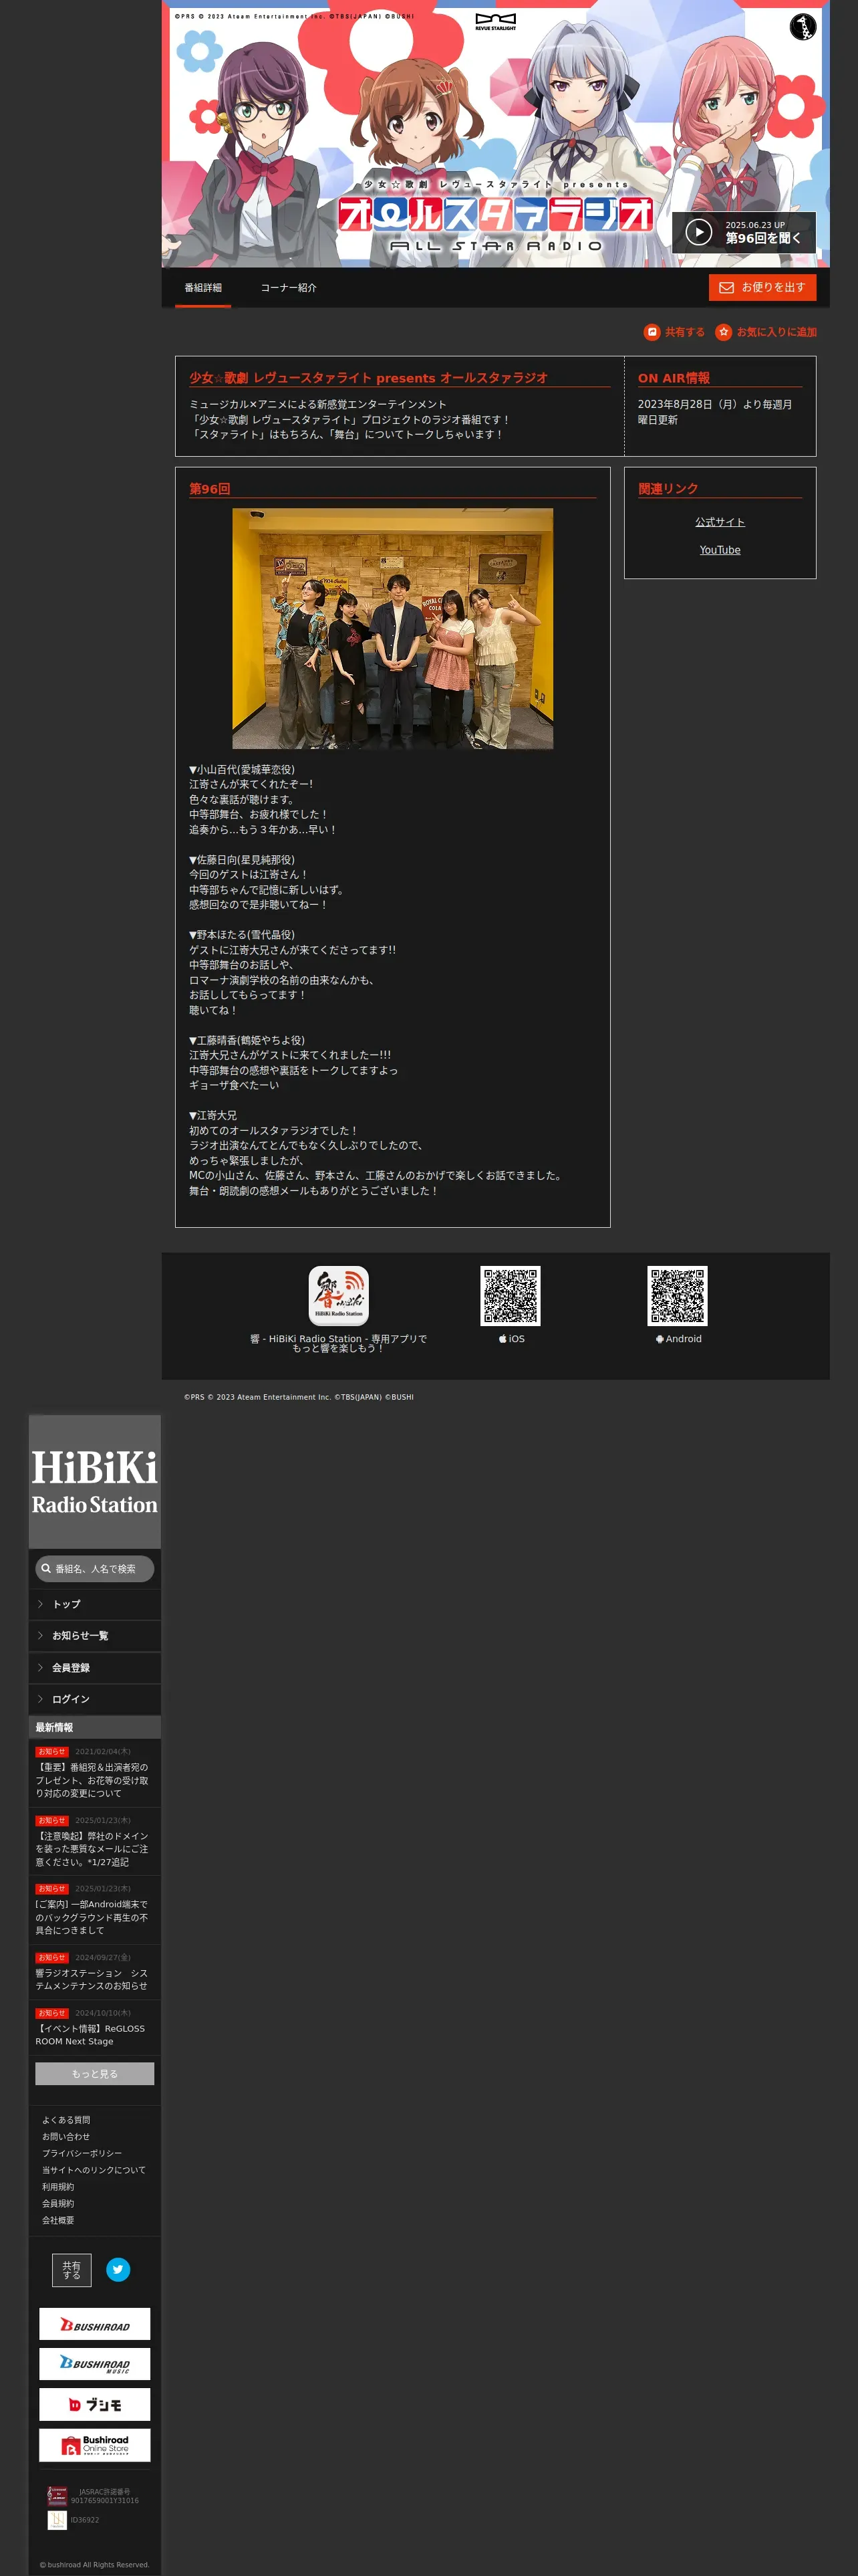Open the 会員規約 footer link
Screen dimensions: 858x2576
[x=58, y=2203]
